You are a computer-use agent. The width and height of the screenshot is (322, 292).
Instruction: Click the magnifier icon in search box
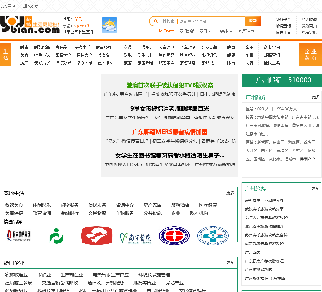(156, 21)
